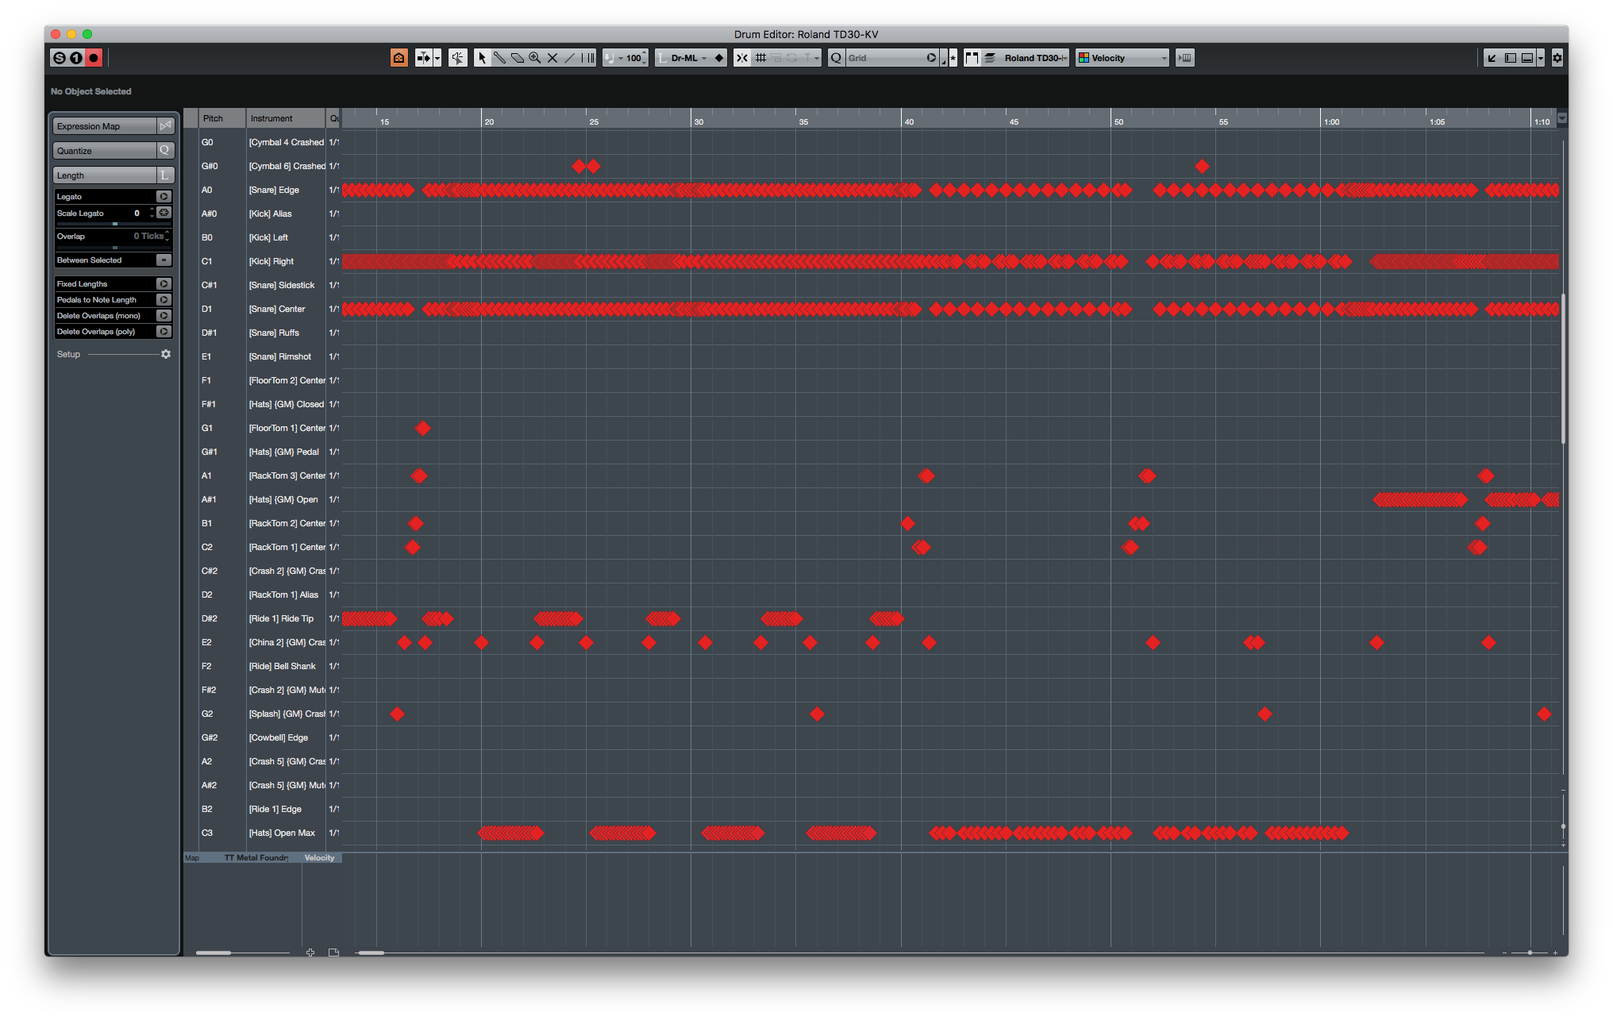Run Delete Overlaps (poly)
The image size is (1613, 1020).
pyautogui.click(x=164, y=331)
